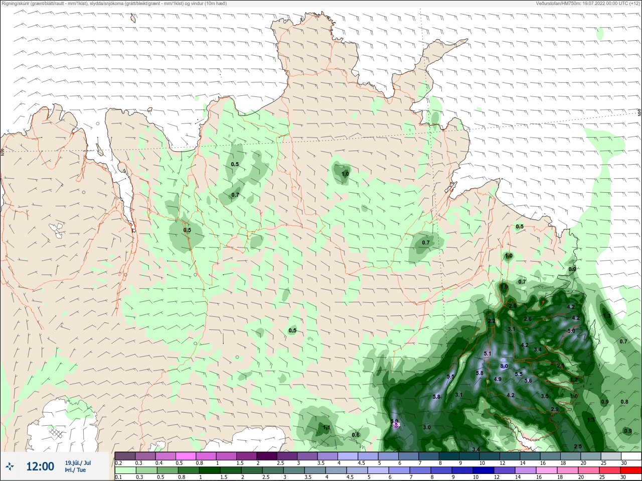Click the 12:00 forecast time label

point(40,466)
